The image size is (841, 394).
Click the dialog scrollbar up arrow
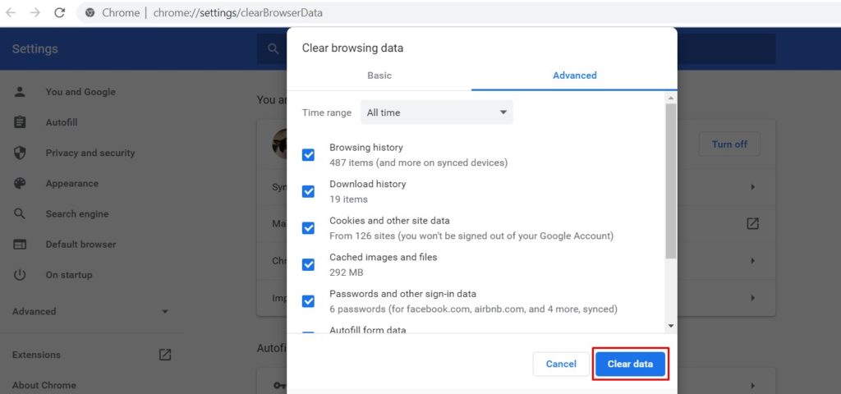coord(670,98)
